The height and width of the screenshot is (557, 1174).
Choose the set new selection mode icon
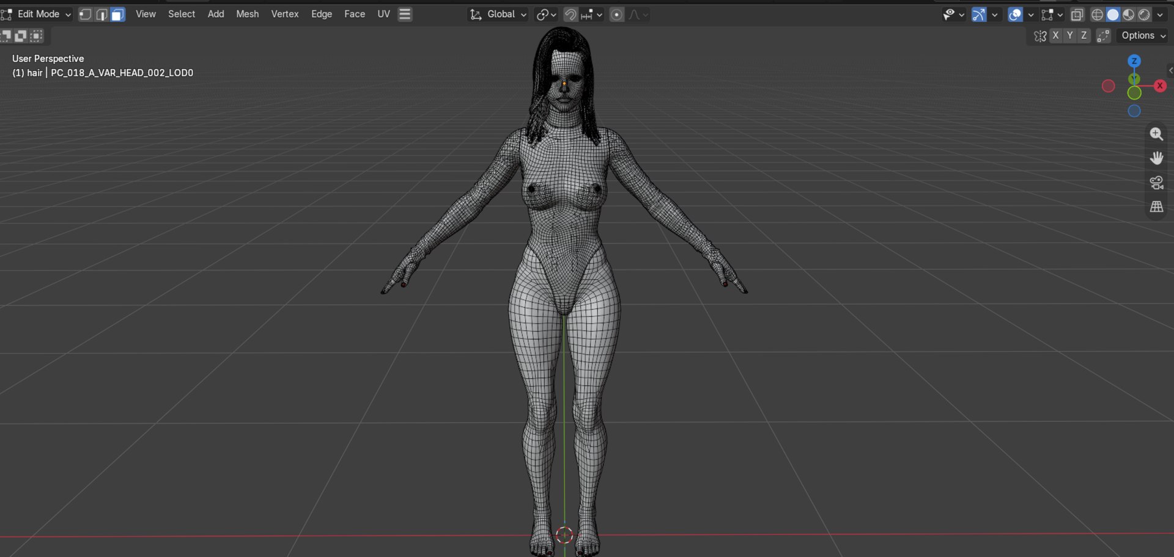click(x=6, y=36)
